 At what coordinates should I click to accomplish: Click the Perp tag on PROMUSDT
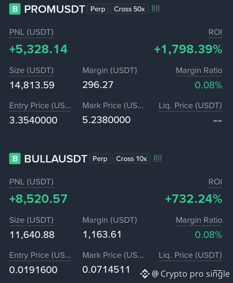[98, 9]
